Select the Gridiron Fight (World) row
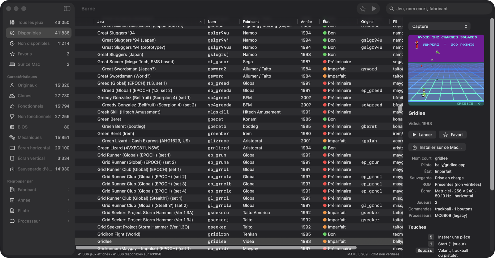The image size is (495, 258). point(239,234)
